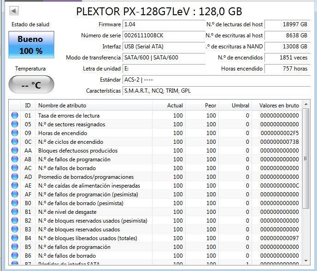Click the Estándar field ACS-2
This screenshot has width=317, height=271.
coord(216,80)
